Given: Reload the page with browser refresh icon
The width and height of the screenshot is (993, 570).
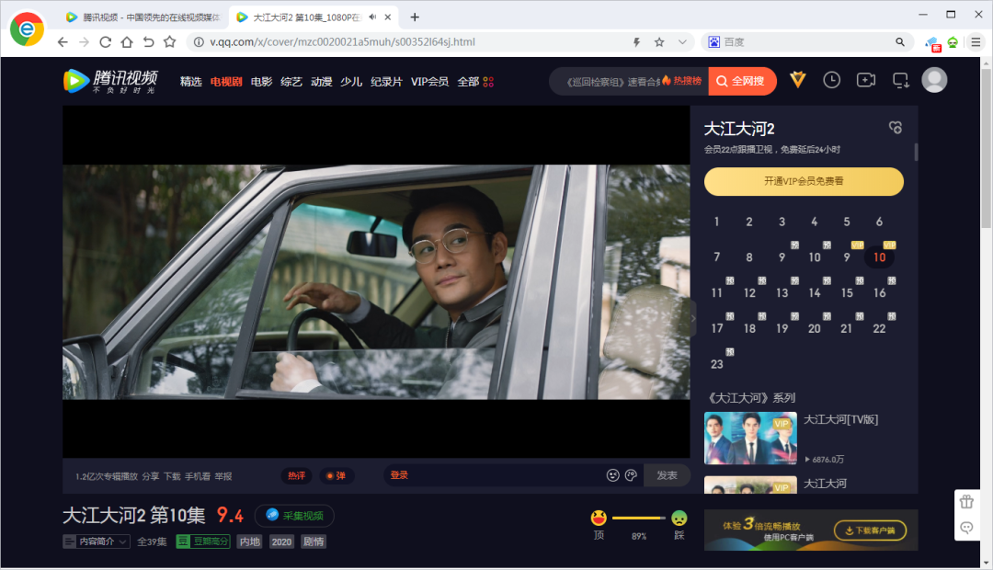Looking at the screenshot, I should point(105,41).
